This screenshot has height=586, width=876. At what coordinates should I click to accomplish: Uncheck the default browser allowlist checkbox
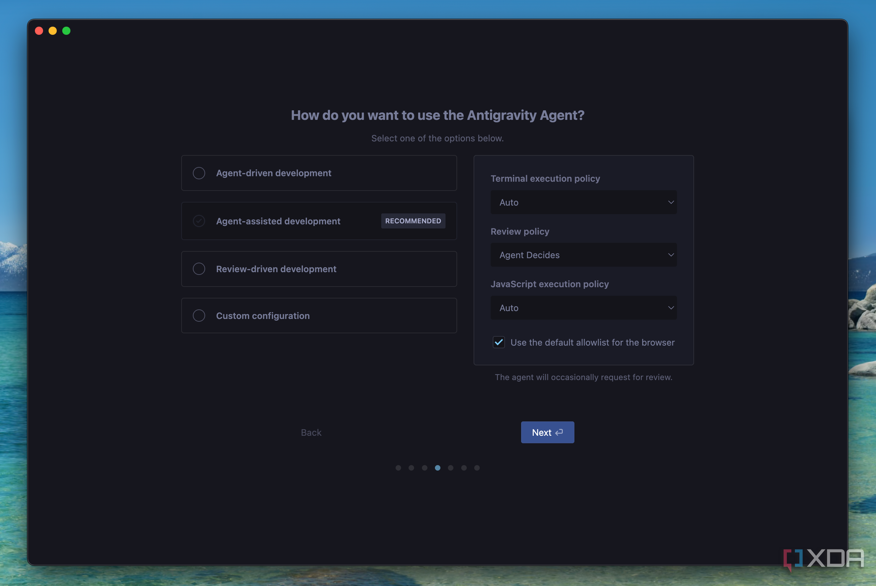coord(499,342)
